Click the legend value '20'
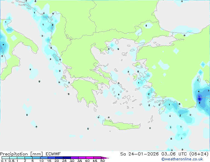 coord(57,161)
